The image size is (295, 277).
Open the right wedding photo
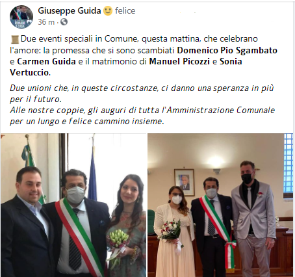220,205
